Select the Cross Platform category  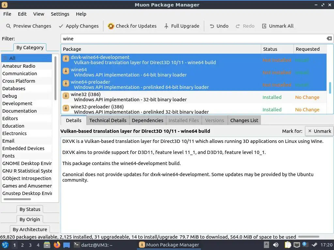click(x=27, y=81)
